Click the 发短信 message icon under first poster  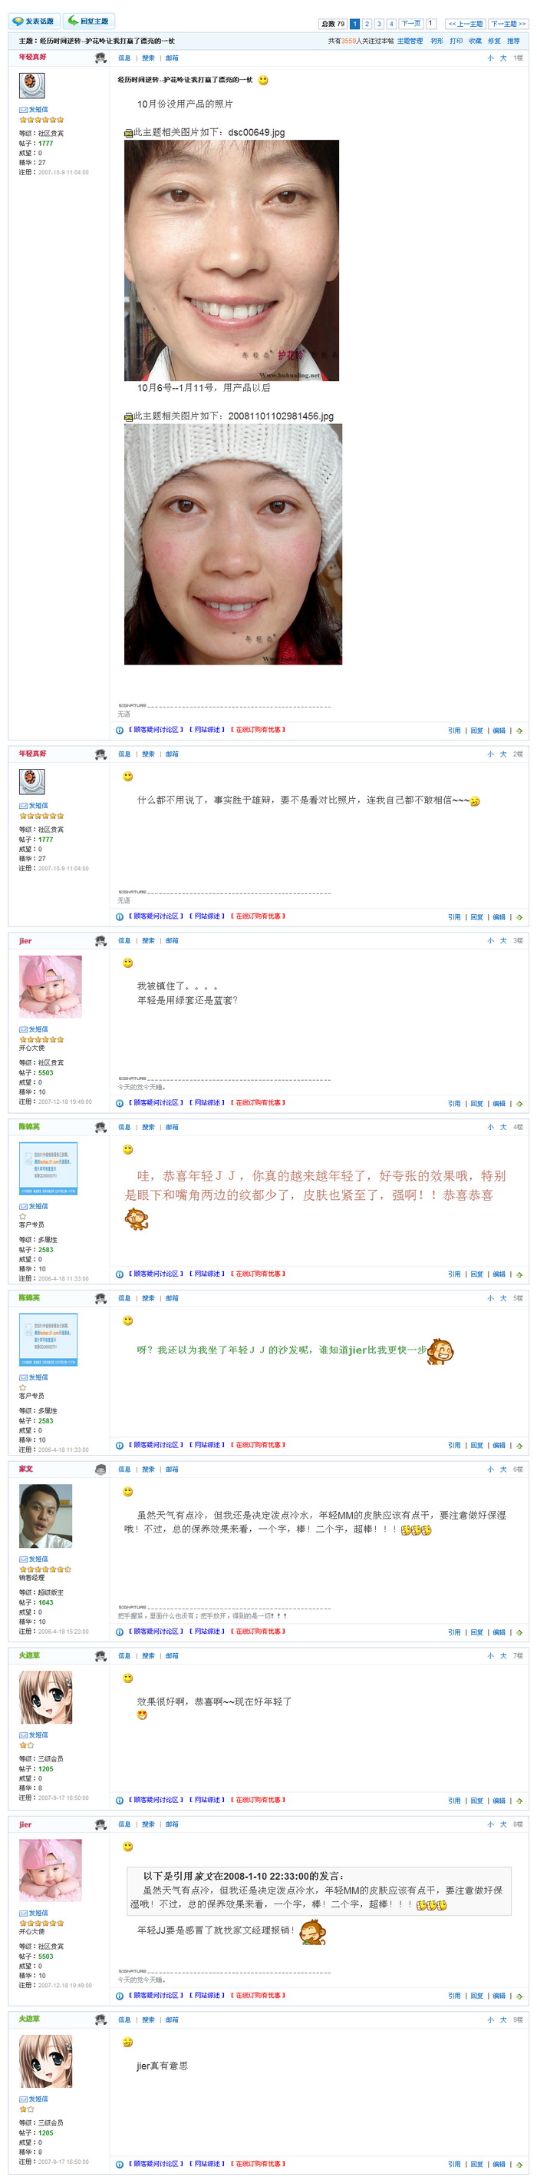(x=34, y=110)
